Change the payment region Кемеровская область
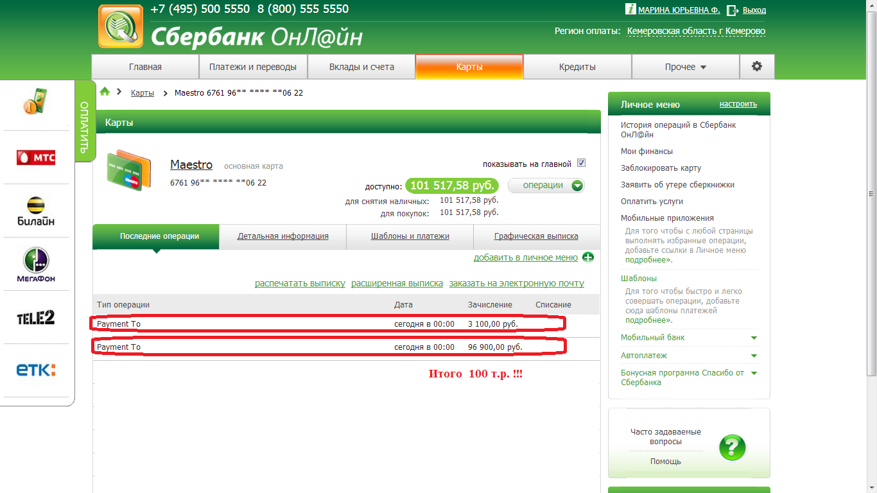Viewport: 877px width, 493px height. pos(696,31)
